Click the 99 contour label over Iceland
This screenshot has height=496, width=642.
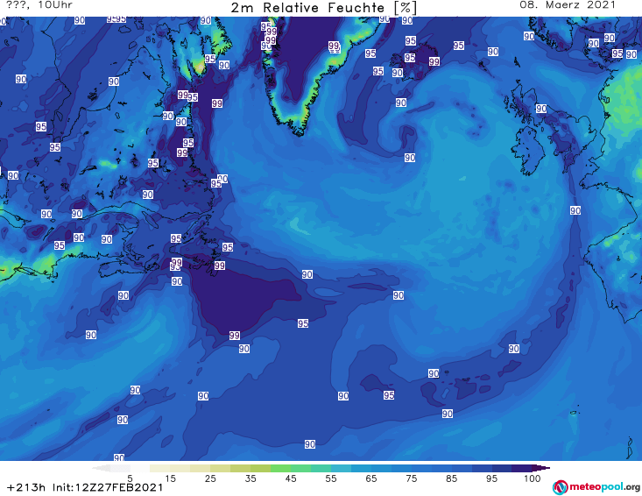[x=434, y=61]
